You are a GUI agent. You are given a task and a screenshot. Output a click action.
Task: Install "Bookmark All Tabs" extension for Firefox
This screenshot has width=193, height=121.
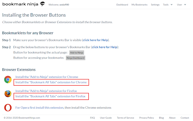[50, 96]
